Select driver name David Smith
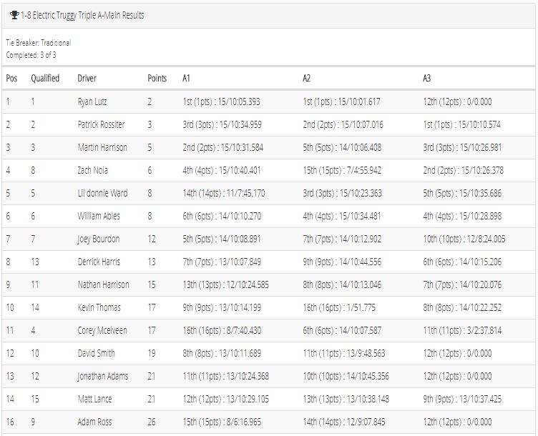538x436 pixels. (x=96, y=353)
